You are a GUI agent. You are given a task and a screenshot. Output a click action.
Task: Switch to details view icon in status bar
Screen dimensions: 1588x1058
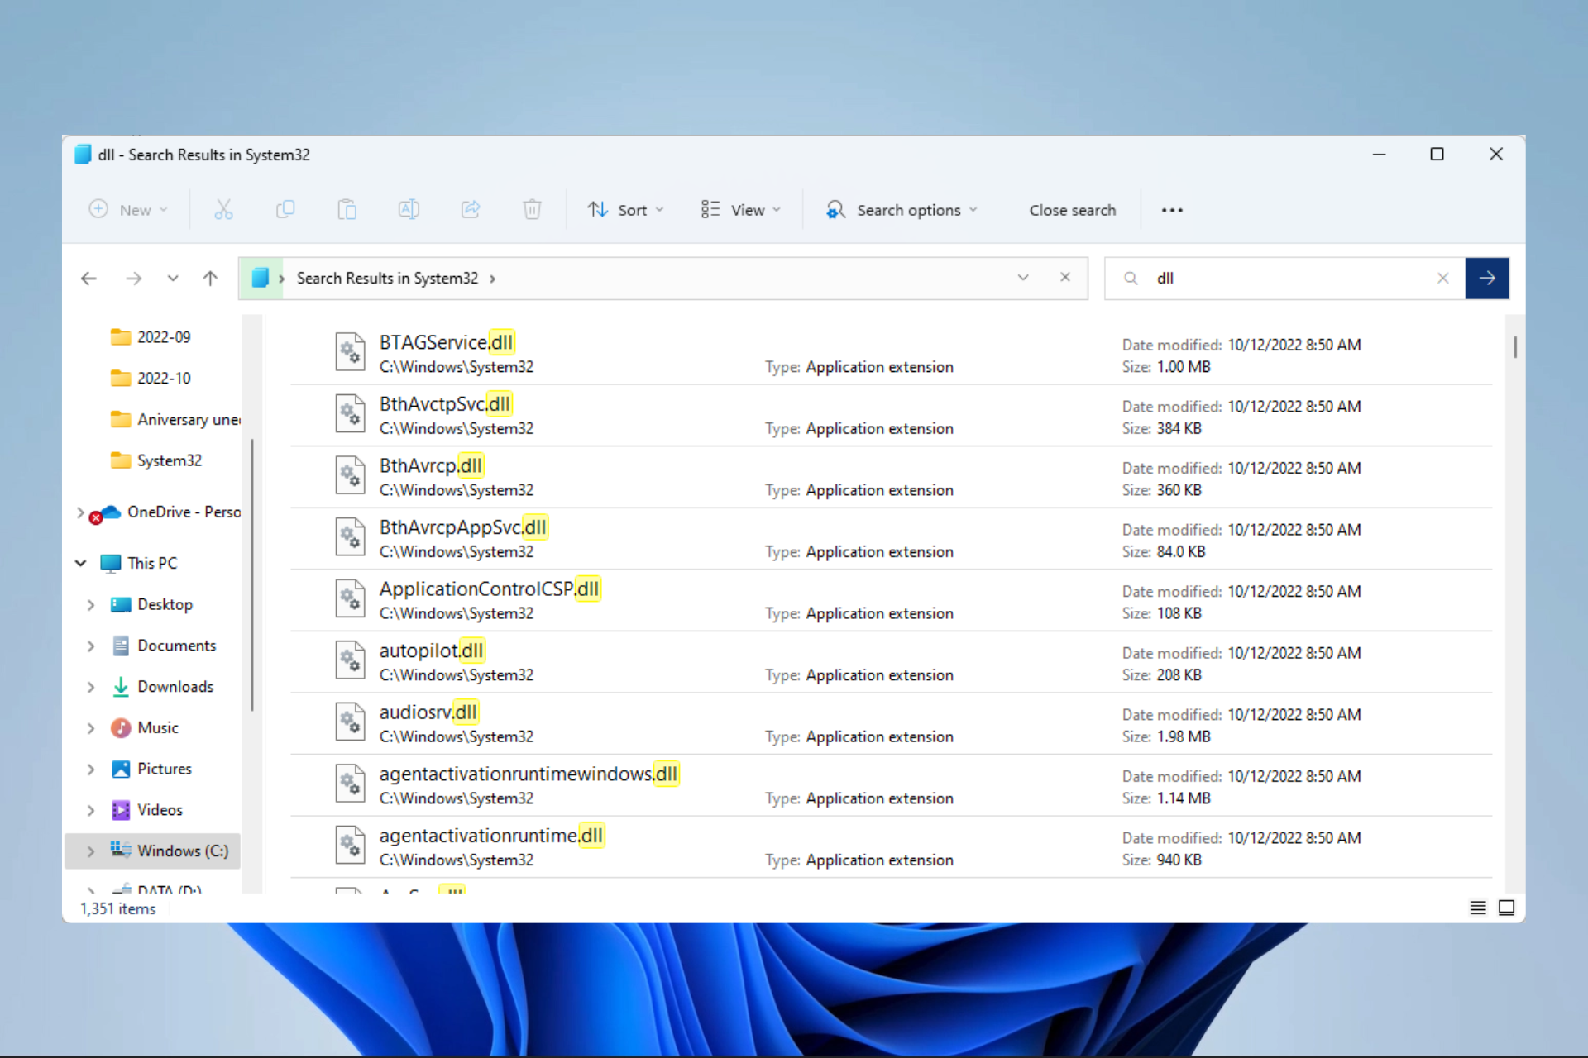coord(1478,908)
